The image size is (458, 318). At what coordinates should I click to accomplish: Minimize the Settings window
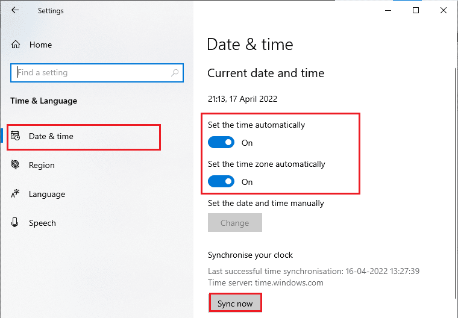pos(388,10)
